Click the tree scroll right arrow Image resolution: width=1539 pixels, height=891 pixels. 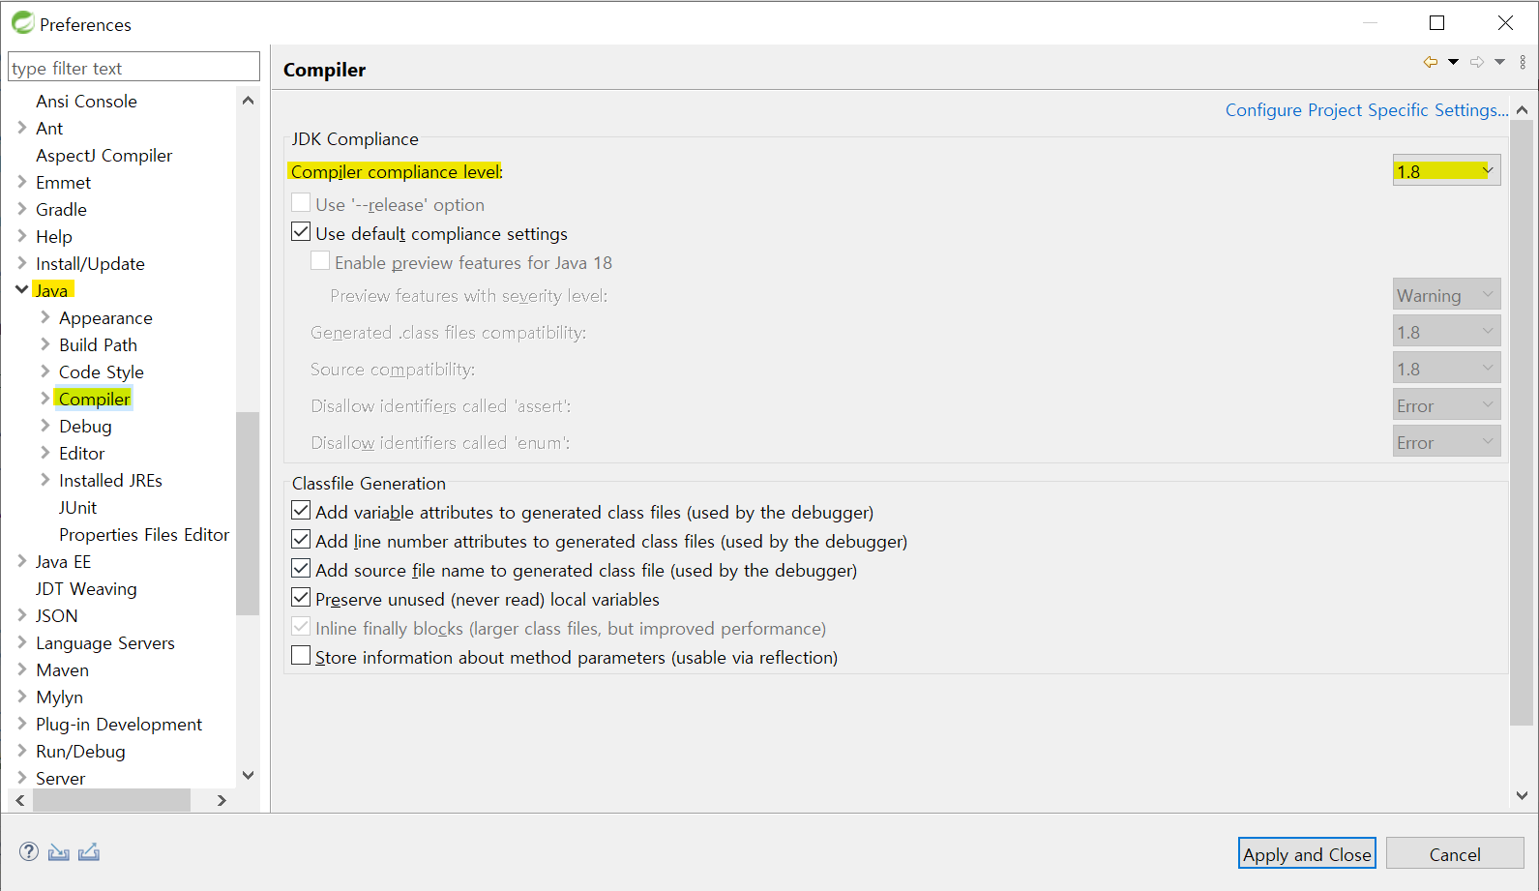pos(222,800)
